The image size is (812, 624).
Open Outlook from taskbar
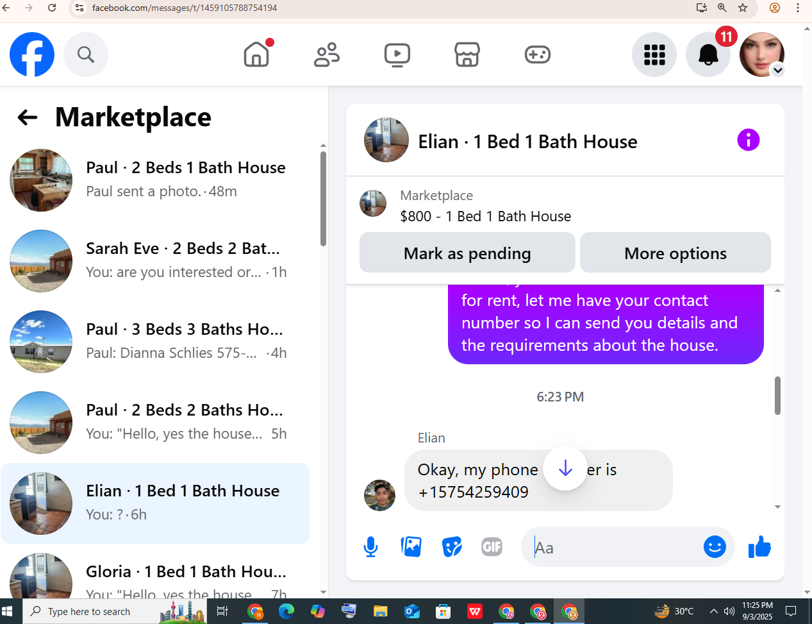click(x=412, y=611)
